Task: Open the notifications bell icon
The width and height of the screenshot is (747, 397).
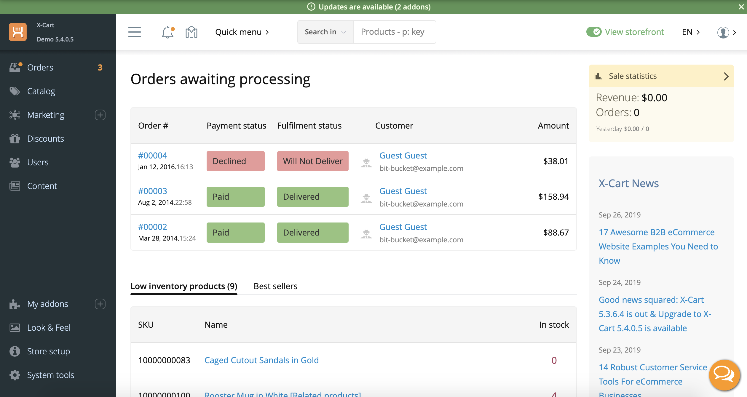Action: [x=167, y=32]
